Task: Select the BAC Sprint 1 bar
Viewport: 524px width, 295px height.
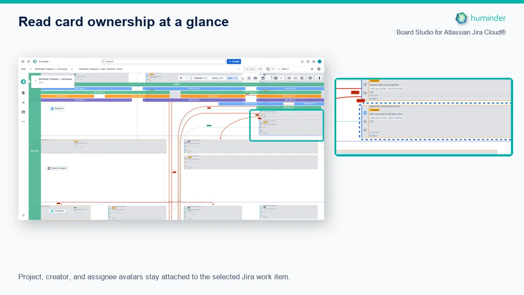Action: (86, 88)
